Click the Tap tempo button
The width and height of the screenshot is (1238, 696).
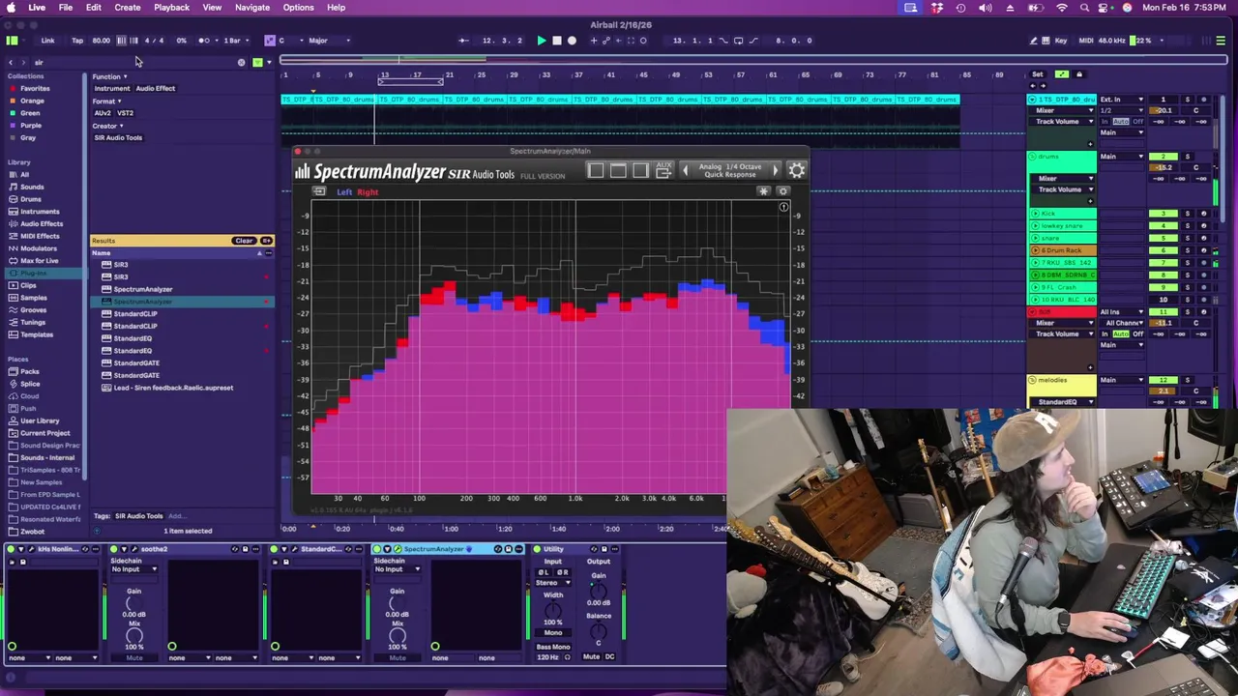pos(77,41)
